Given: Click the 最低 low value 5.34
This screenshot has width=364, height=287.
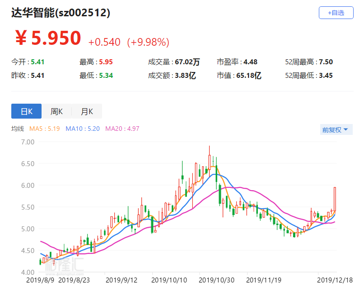Looking at the screenshot, I should click(106, 76).
